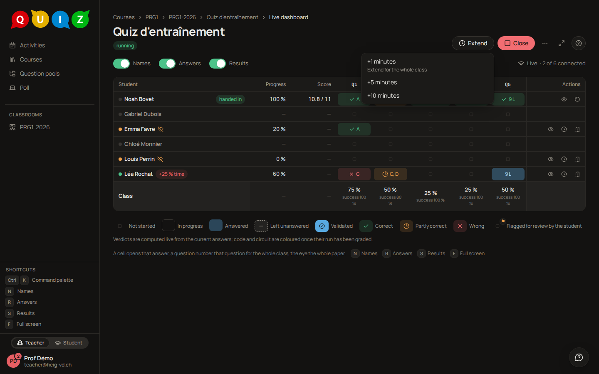The image size is (599, 374).
Task: Extend time for Louis Perrin with the clock icon
Action: [564, 159]
